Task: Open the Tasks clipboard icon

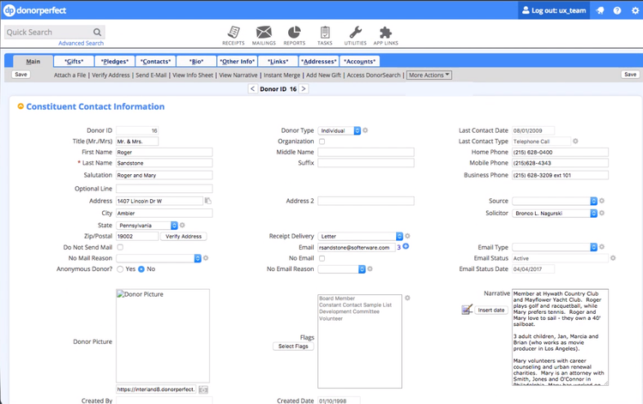Action: [x=325, y=33]
